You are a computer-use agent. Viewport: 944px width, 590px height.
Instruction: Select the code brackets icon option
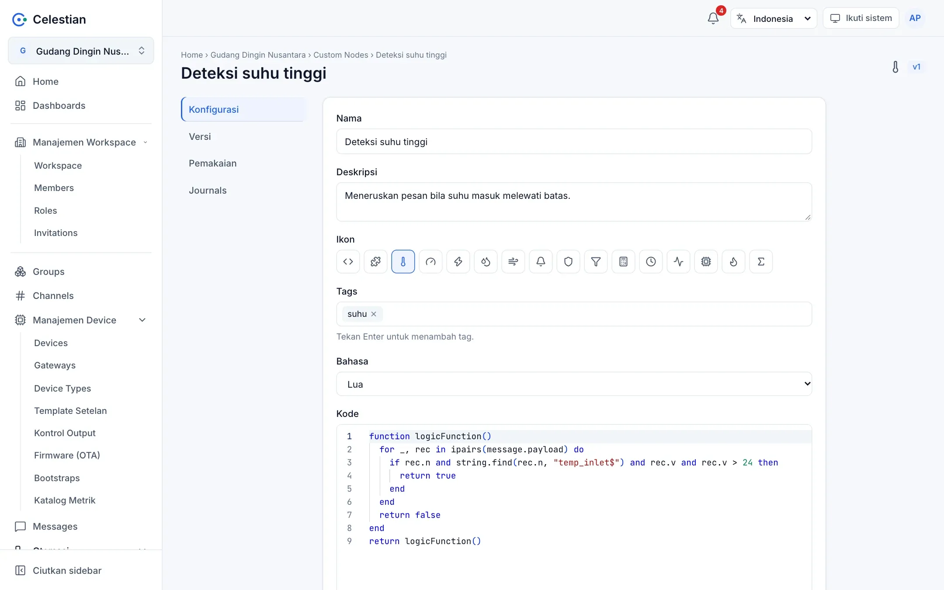(x=348, y=262)
